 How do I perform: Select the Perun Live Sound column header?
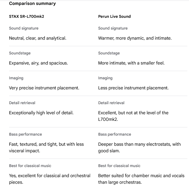pyautogui.click(x=114, y=16)
